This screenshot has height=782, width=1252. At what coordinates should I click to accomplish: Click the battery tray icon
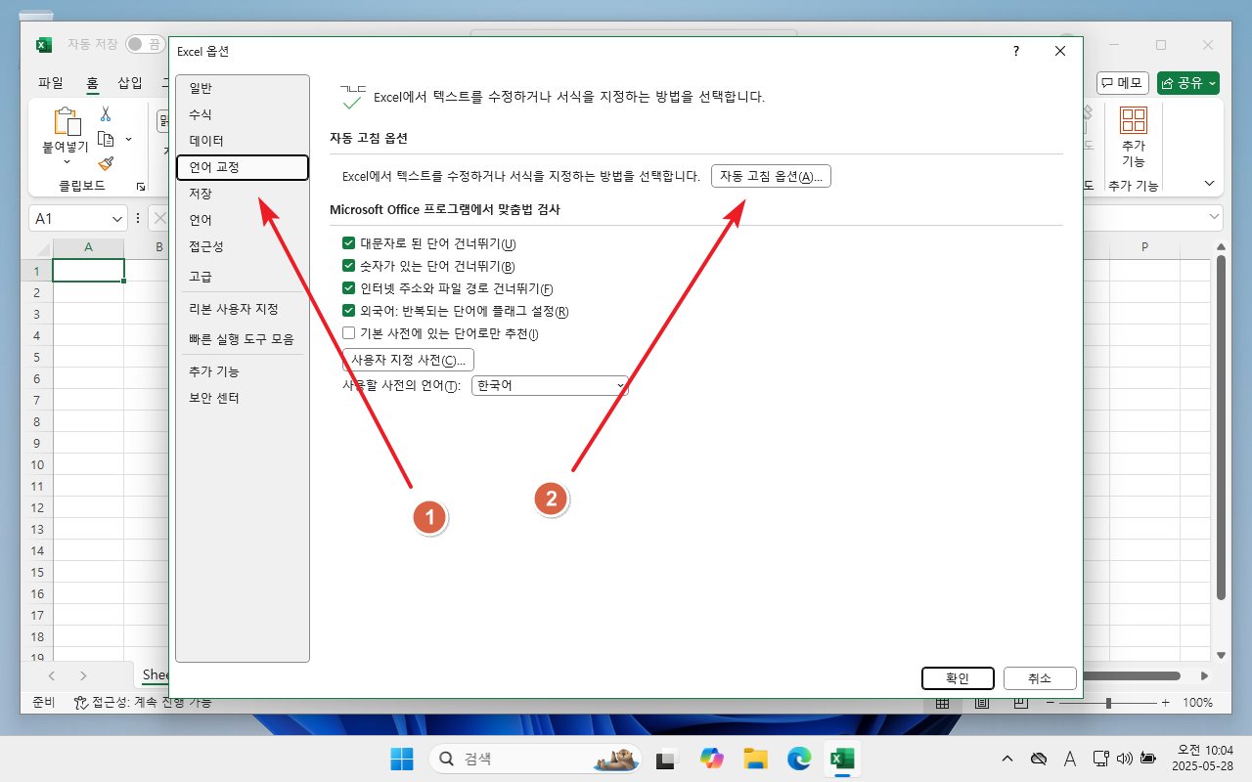(1148, 759)
